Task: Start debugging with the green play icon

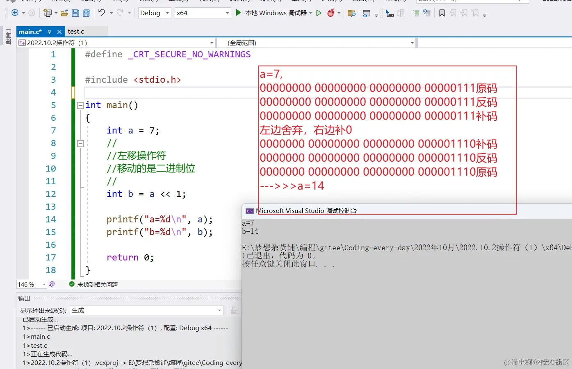Action: tap(238, 13)
